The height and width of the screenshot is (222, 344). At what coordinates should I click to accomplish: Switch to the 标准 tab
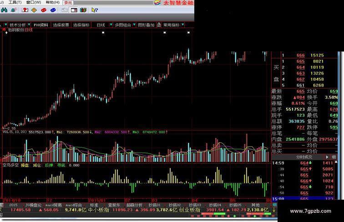pyautogui.click(x=94, y=205)
